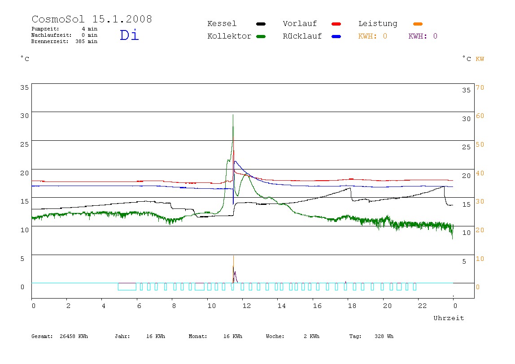Click the purple 'KWH: 0' readout
The height and width of the screenshot is (364, 515).
pos(423,36)
